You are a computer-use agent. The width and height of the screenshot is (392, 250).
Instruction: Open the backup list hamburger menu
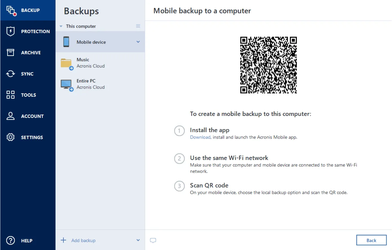pyautogui.click(x=138, y=26)
